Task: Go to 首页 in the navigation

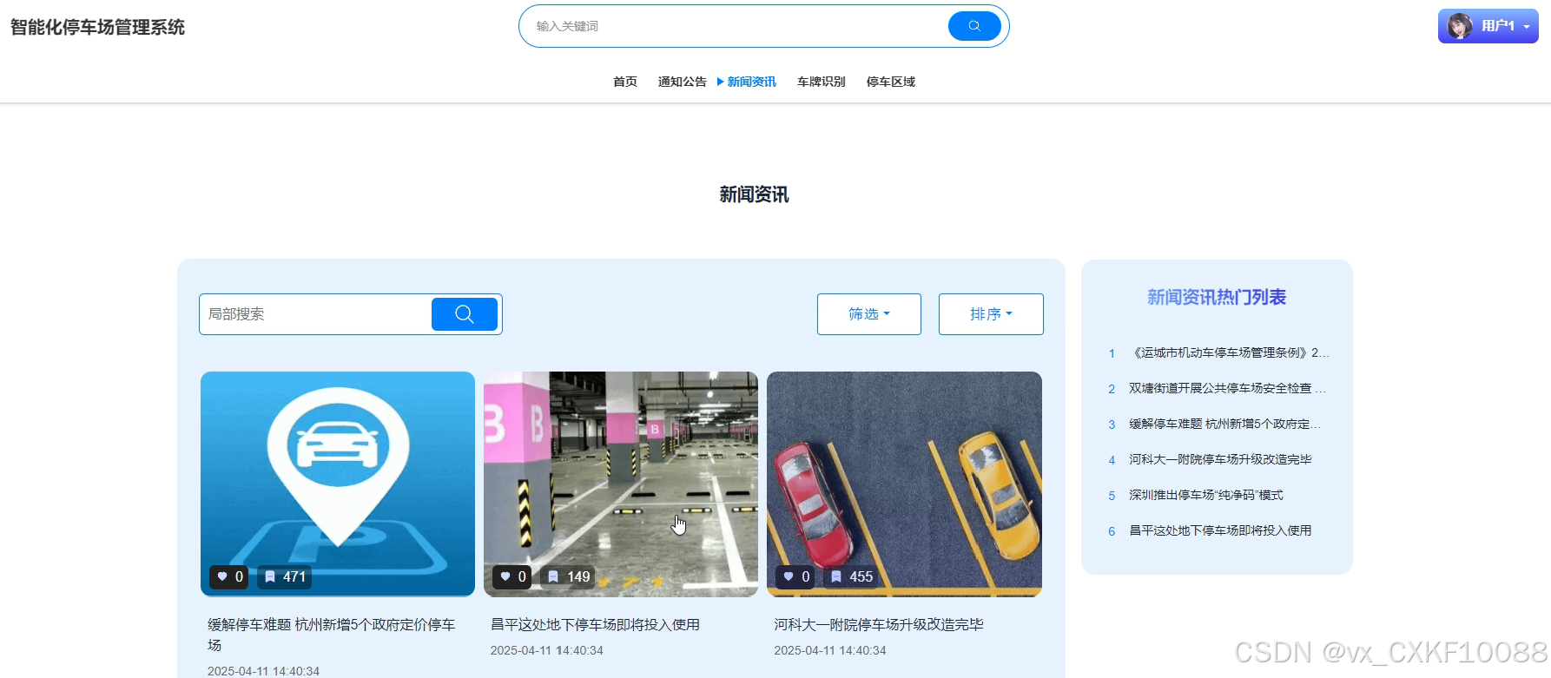Action: point(625,82)
